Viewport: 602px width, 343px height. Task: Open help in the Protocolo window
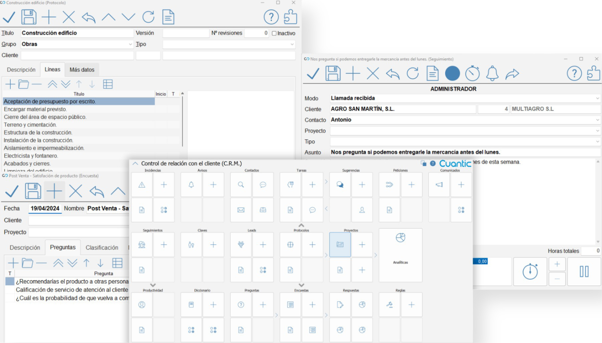click(x=271, y=17)
